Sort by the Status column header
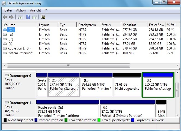Screen dimensions: 181x131 pos(111,25)
